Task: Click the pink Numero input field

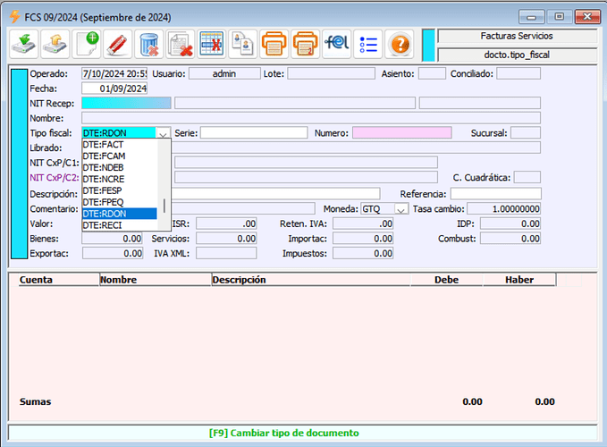Action: (x=401, y=133)
